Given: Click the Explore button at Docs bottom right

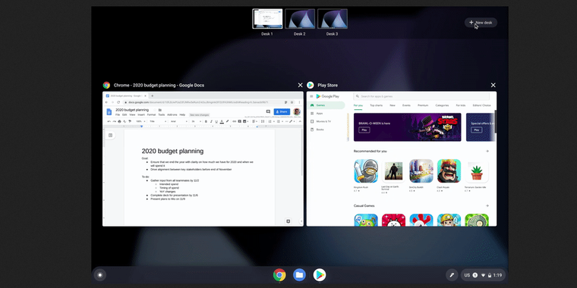Looking at the screenshot, I should point(288,221).
